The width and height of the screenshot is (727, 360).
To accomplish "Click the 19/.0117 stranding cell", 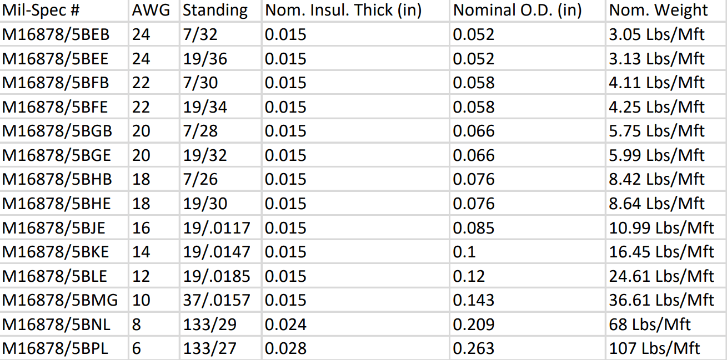I will coord(220,227).
